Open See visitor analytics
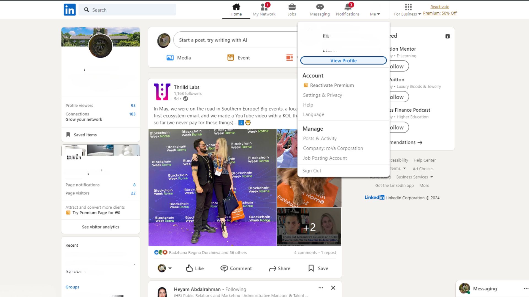529x297 pixels. (x=101, y=227)
